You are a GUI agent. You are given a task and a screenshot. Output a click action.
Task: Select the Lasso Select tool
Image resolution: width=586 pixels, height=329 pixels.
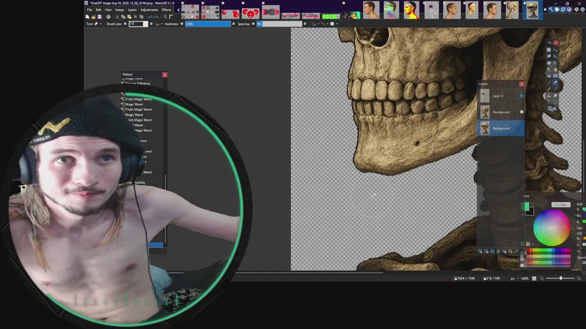pos(548,56)
